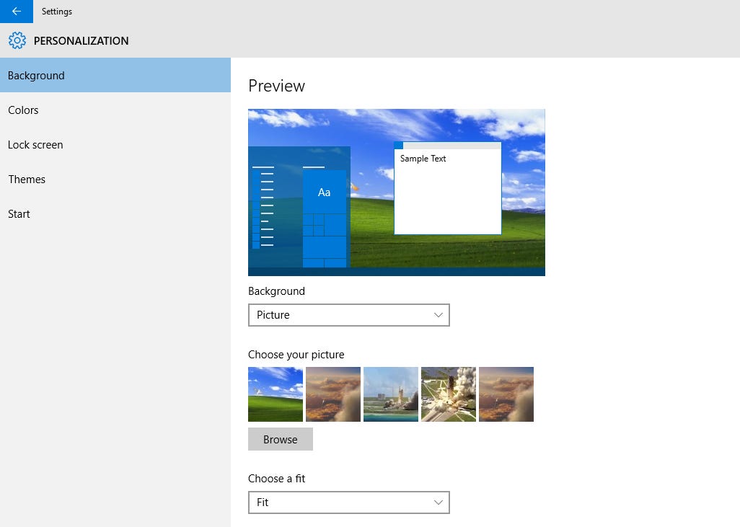Click the Sample Text preview window

coord(447,189)
